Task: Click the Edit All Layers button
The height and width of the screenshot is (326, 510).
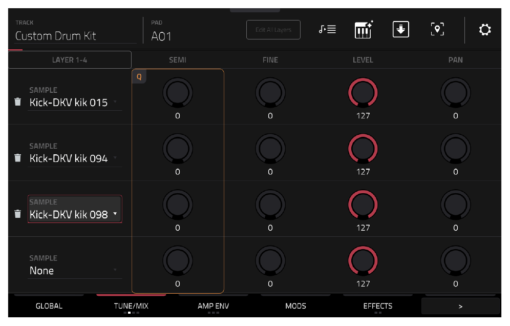Action: click(x=273, y=30)
